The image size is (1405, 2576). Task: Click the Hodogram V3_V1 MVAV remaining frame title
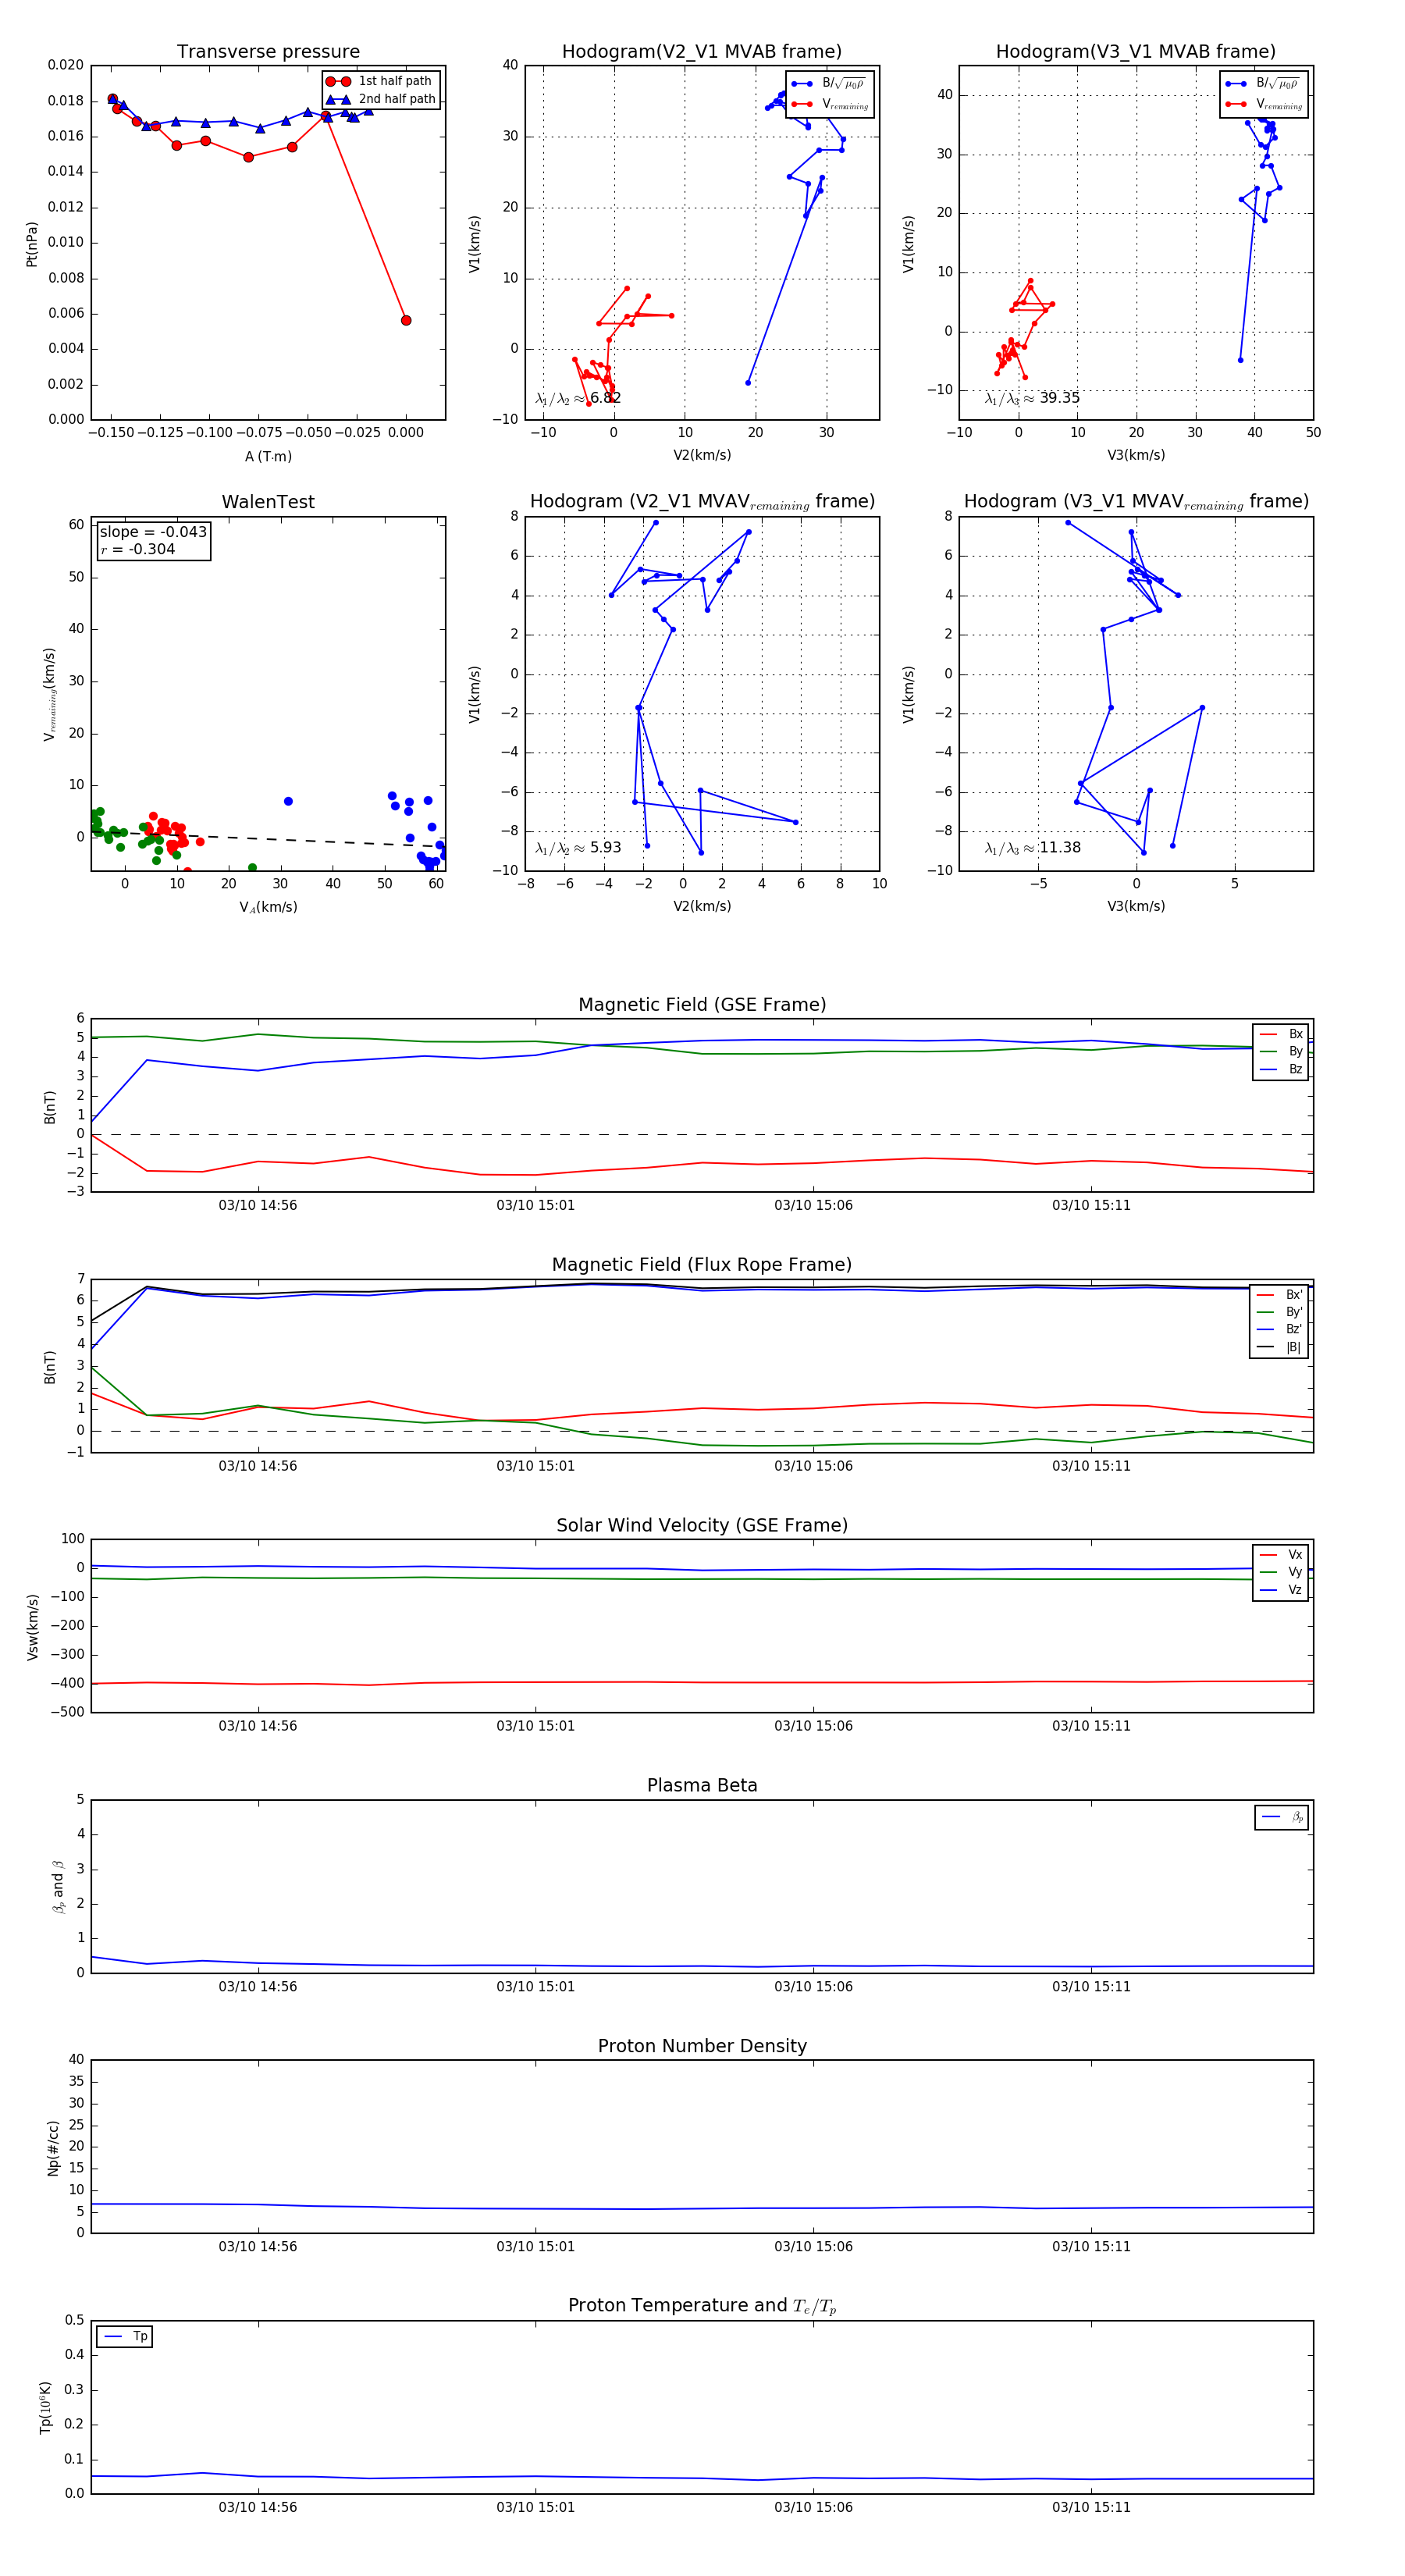1136,502
